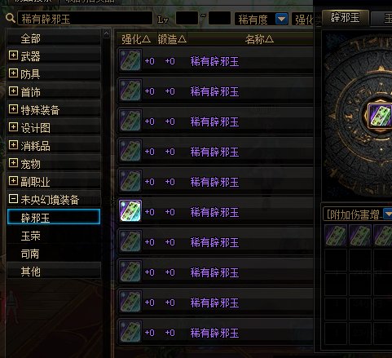392x358 pixels.
Task: Select second jade thumbnail in the right grid
Action: pos(360,236)
